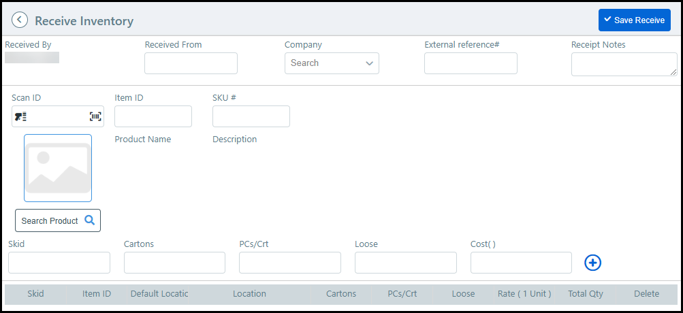Focus the Received From input field
This screenshot has height=313, width=683.
click(x=191, y=63)
